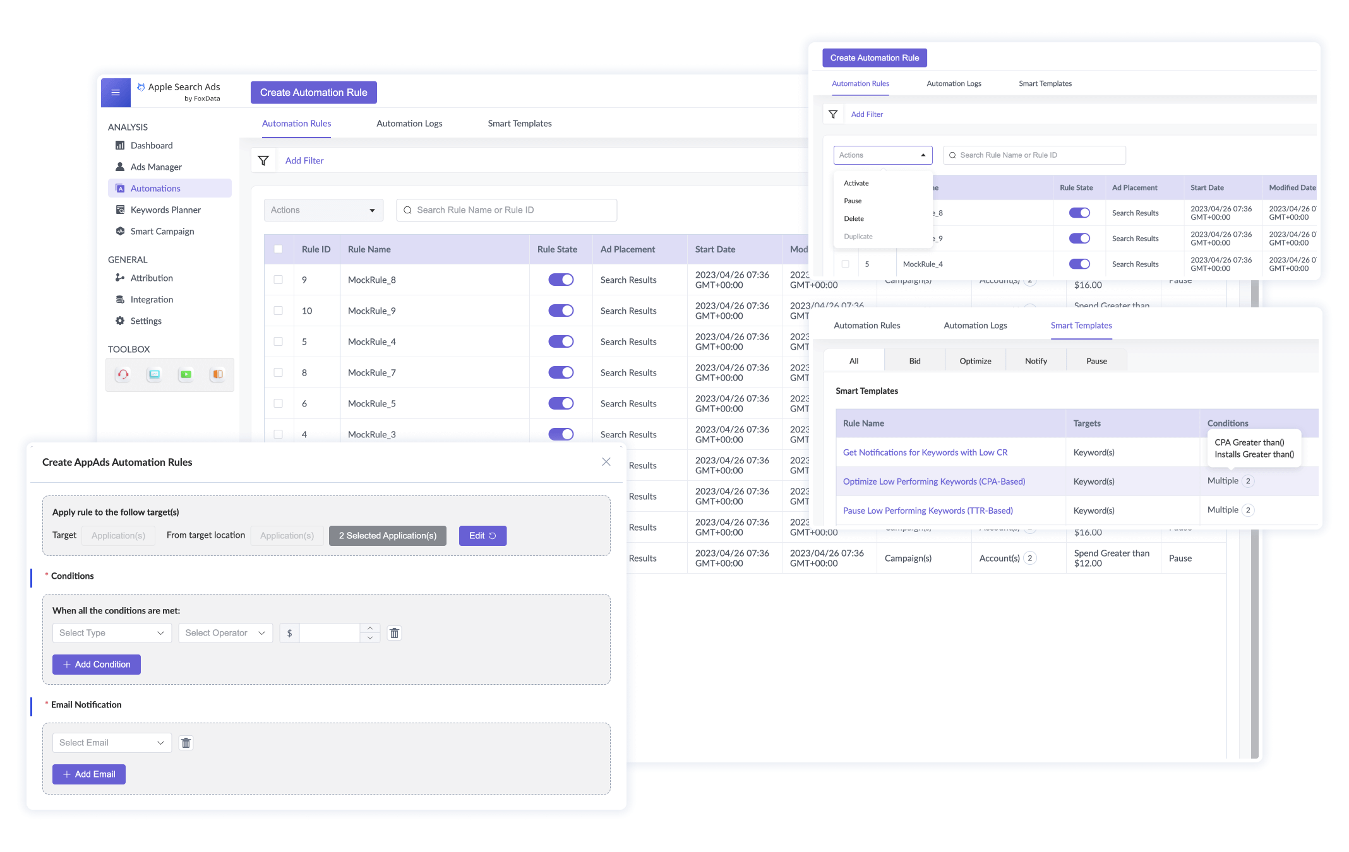Delete the condition row with trash icon
This screenshot has width=1349, height=852.
click(x=395, y=633)
